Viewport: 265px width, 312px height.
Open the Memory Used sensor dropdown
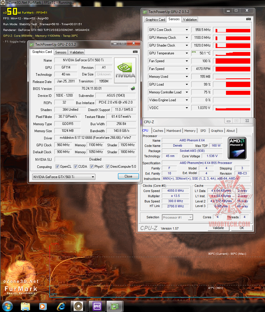pos(187,77)
